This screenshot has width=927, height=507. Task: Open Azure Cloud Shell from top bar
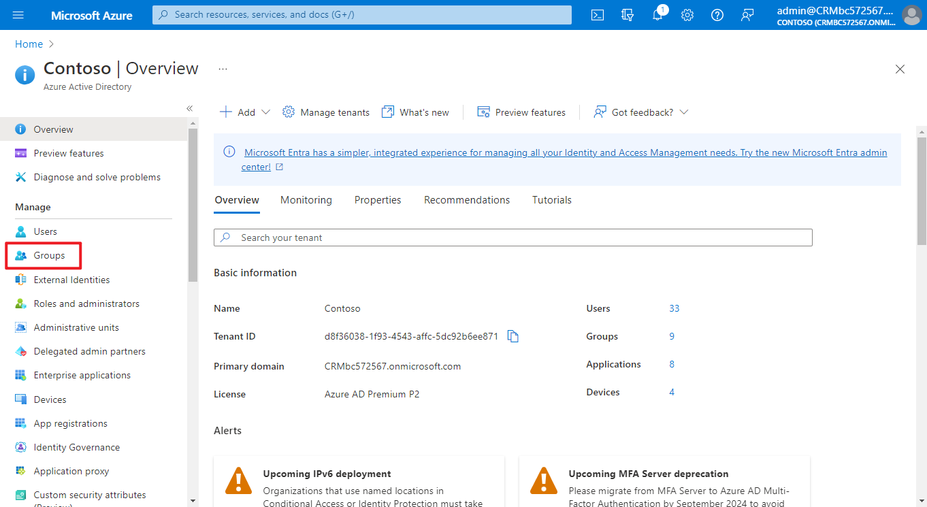tap(597, 14)
